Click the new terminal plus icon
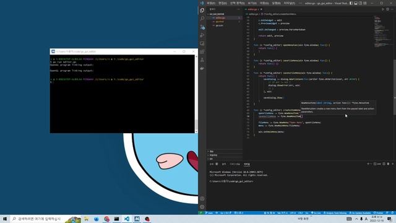 [368, 164]
